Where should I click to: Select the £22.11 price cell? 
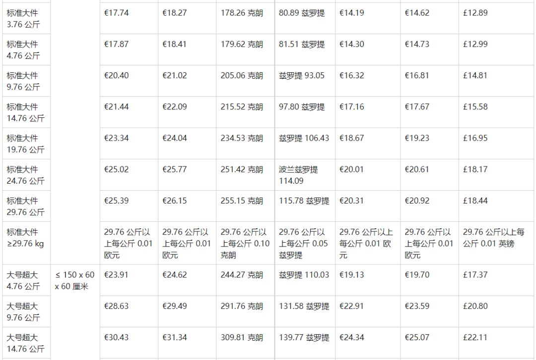pos(475,338)
